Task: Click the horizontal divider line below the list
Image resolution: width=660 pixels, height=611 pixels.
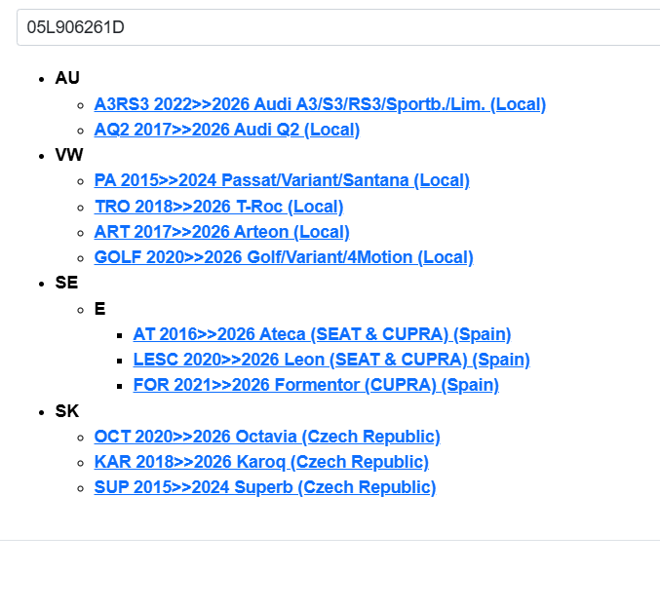Action: tap(330, 540)
